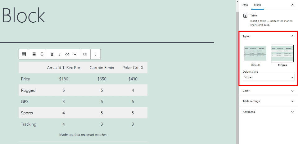Expand the Advanced panel
The width and height of the screenshot is (298, 144).
tap(269, 112)
